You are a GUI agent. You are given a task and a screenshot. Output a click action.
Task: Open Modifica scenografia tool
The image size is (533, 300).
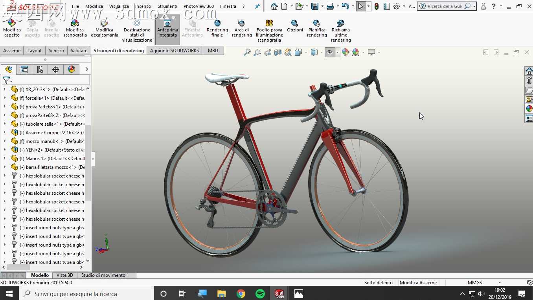tap(75, 28)
